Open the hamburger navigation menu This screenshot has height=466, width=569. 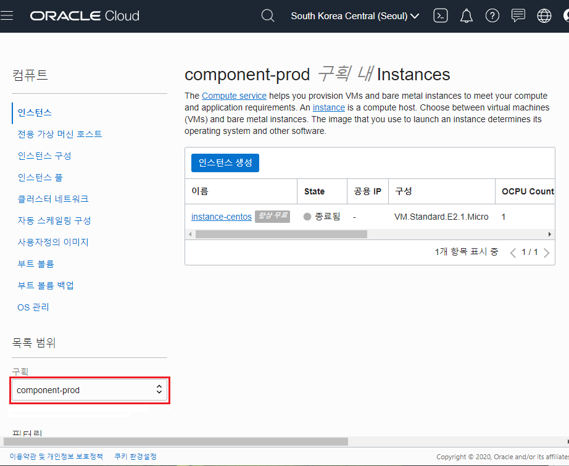[7, 15]
